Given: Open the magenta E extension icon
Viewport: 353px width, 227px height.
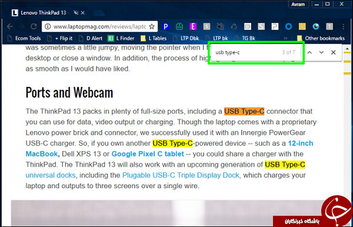Looking at the screenshot, I should (x=193, y=26).
